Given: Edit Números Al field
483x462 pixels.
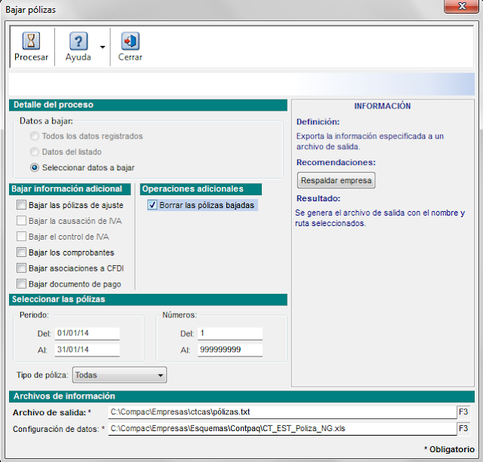Looking at the screenshot, I should click(230, 350).
